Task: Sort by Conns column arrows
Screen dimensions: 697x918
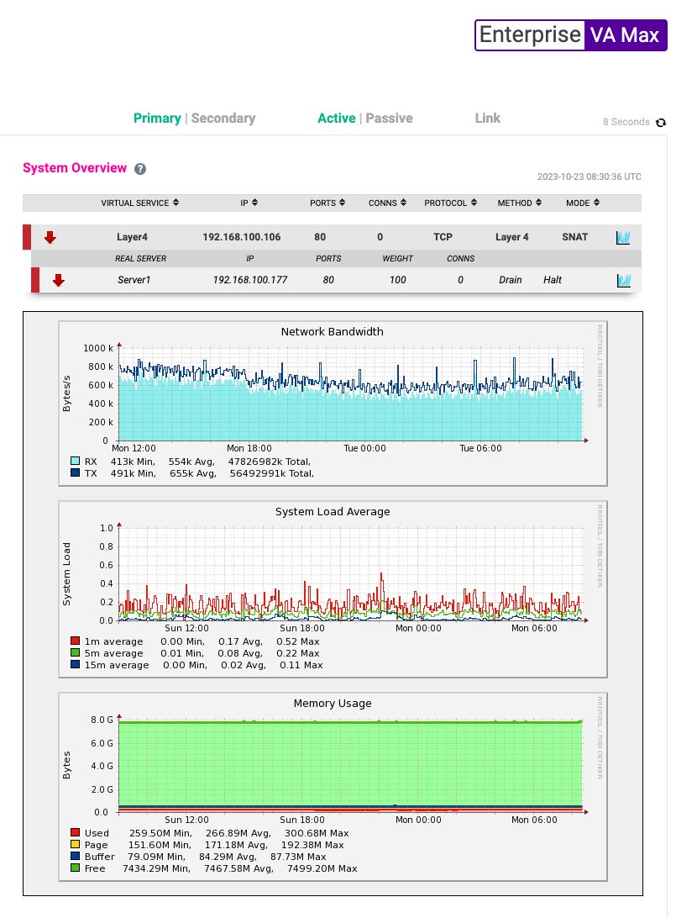Action: click(403, 203)
